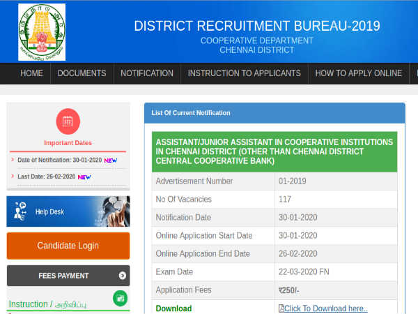This screenshot has width=418, height=314.
Task: Click the CHENNAI DISTRICT subtitle
Action: (x=257, y=50)
